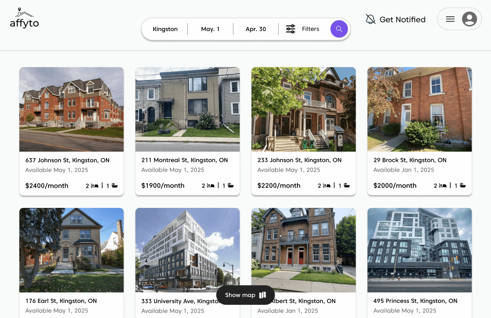This screenshot has width=491, height=318.
Task: Click the 637 Johnson St, Kingston, ON address
Action: tap(67, 160)
